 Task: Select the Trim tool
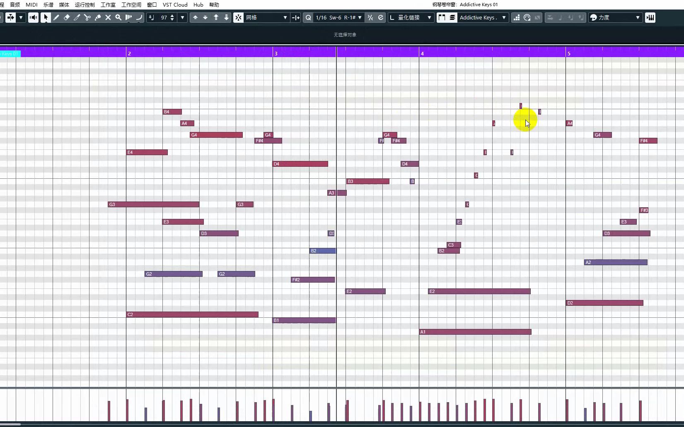[77, 17]
